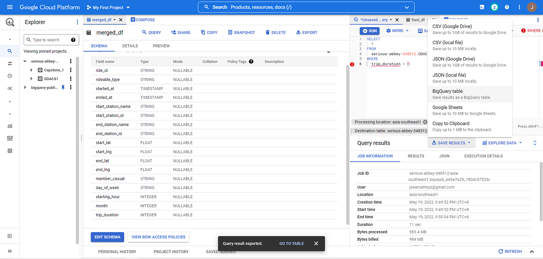Screen dimensions: 543x259
Task: Run the SQL query
Action: [x=369, y=30]
